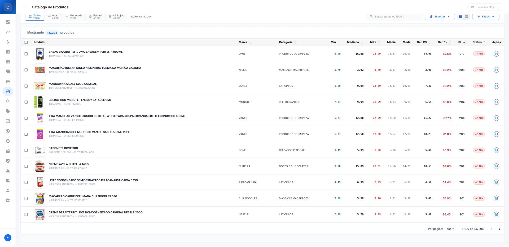Viewport: 509px width, 247px height.
Task: Check the CREME DE LEITE NESTLE row
Action: tap(26, 214)
